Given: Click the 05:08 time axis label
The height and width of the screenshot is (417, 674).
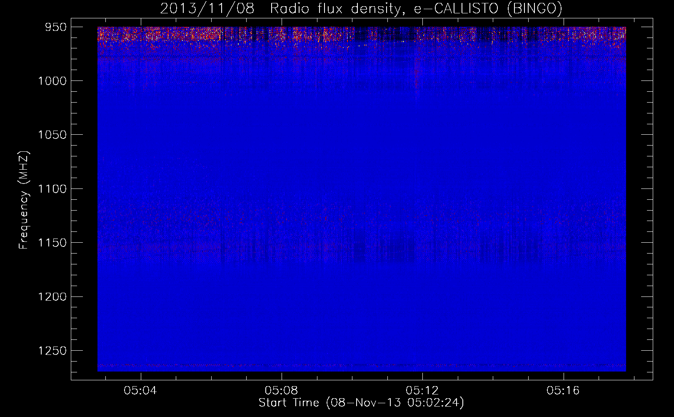Looking at the screenshot, I should tap(281, 390).
